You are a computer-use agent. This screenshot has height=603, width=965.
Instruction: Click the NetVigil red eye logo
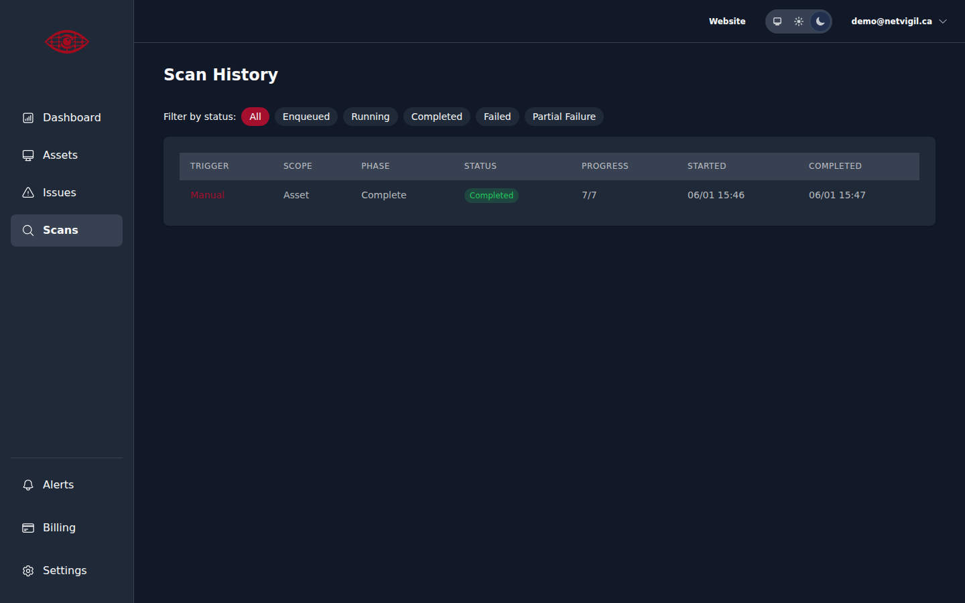67,42
